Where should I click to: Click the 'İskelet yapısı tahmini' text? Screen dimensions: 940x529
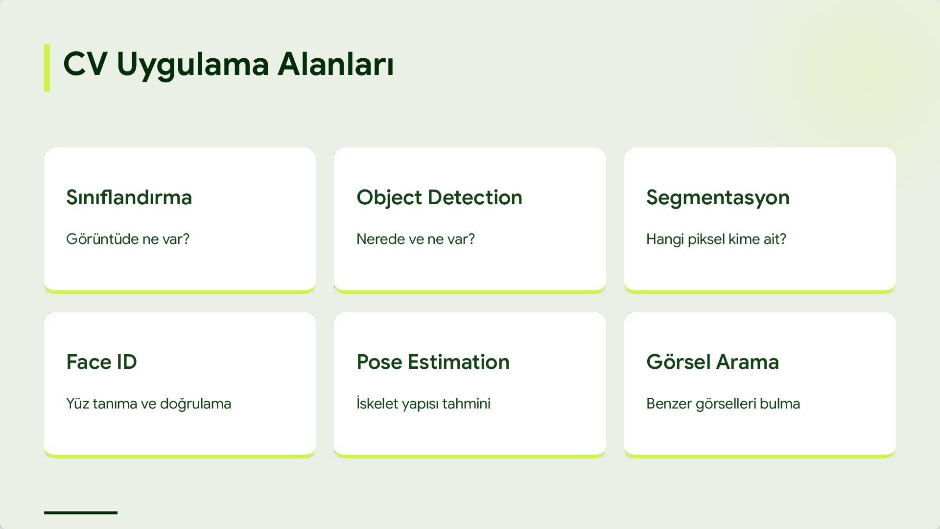[423, 404]
